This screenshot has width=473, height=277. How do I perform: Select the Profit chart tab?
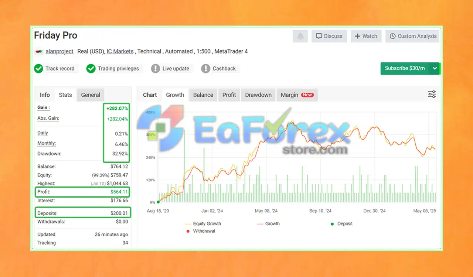229,95
